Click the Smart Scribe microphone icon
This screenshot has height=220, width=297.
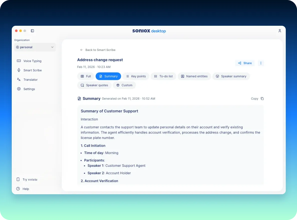click(19, 70)
